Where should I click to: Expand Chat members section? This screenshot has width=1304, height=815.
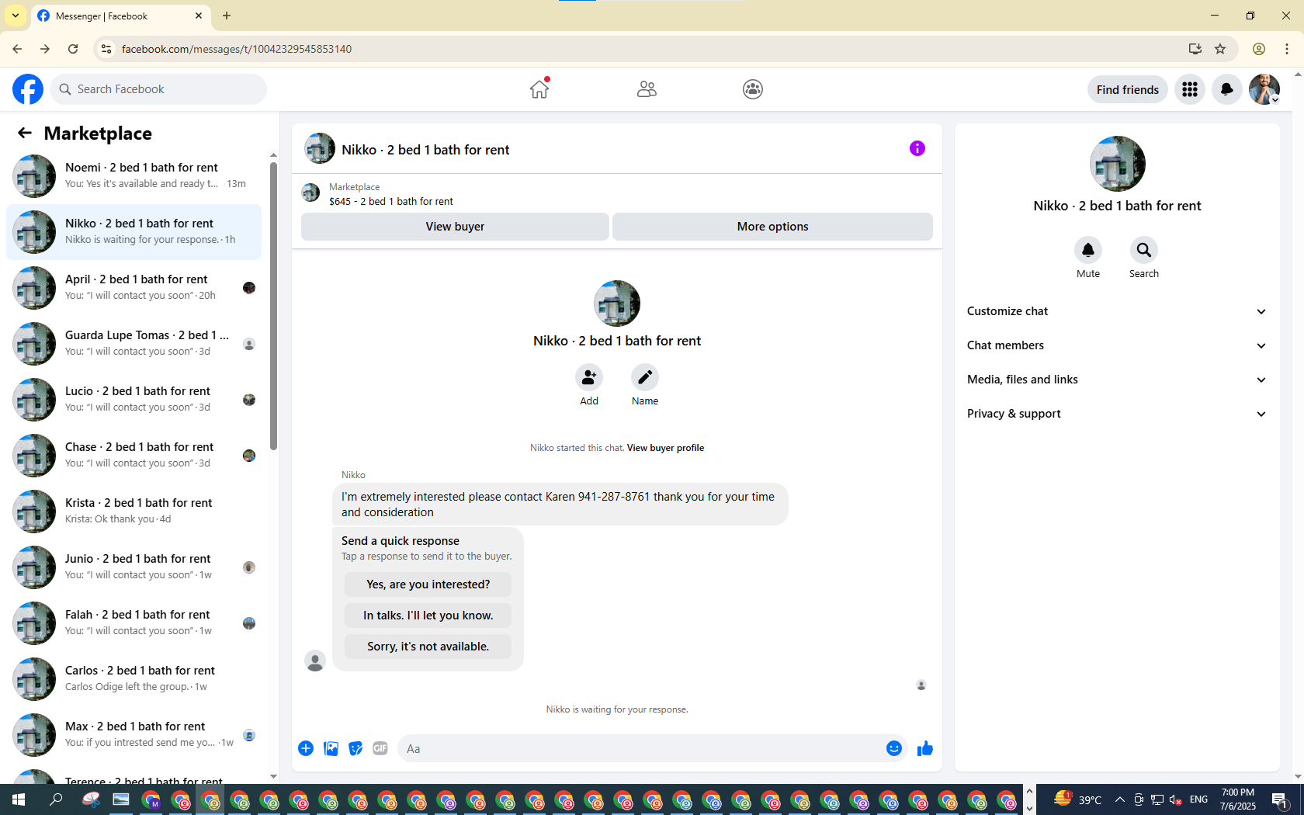pos(1117,345)
